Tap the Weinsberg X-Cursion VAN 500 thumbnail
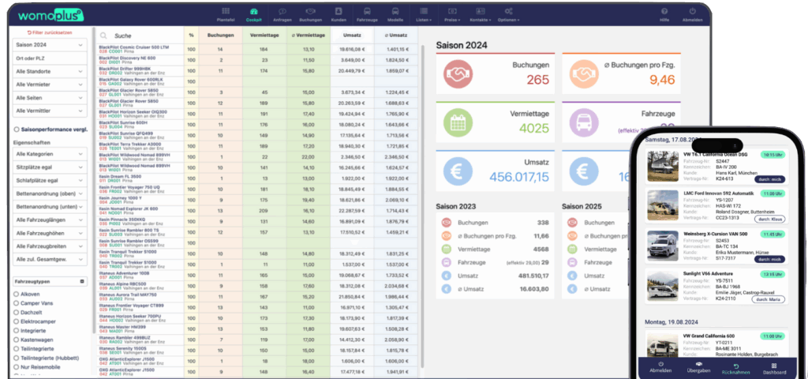 pyautogui.click(x=663, y=247)
